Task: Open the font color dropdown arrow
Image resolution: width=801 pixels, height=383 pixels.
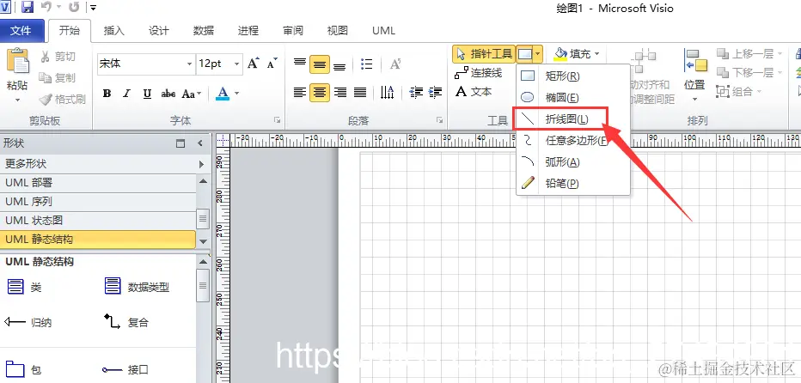Action: coord(237,94)
